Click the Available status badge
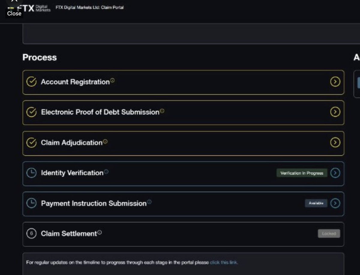Screen dimensions: 360x275 (x=316, y=203)
